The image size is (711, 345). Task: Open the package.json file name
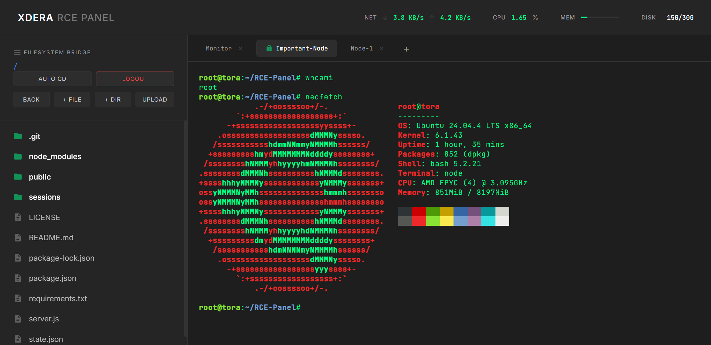coord(53,278)
